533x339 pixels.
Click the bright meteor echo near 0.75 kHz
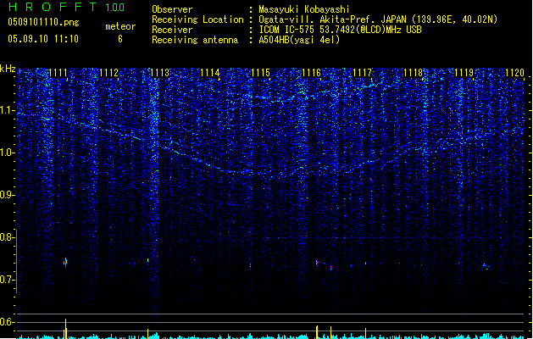pyautogui.click(x=64, y=262)
